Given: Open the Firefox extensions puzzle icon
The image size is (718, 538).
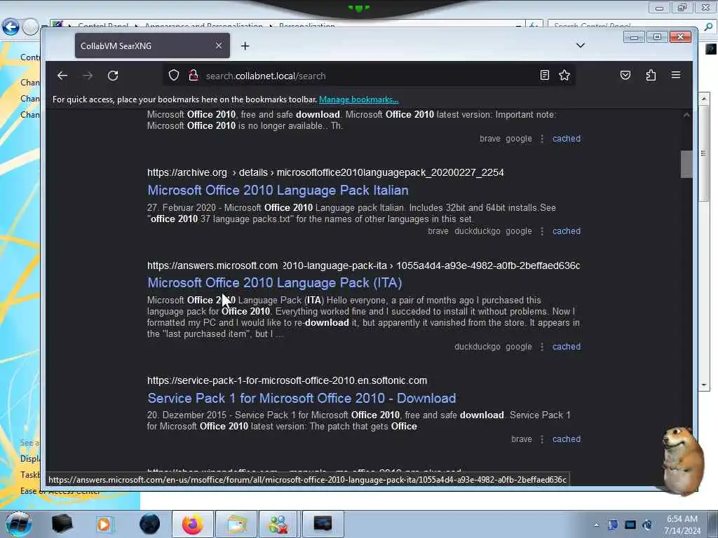Looking at the screenshot, I should click(x=651, y=75).
